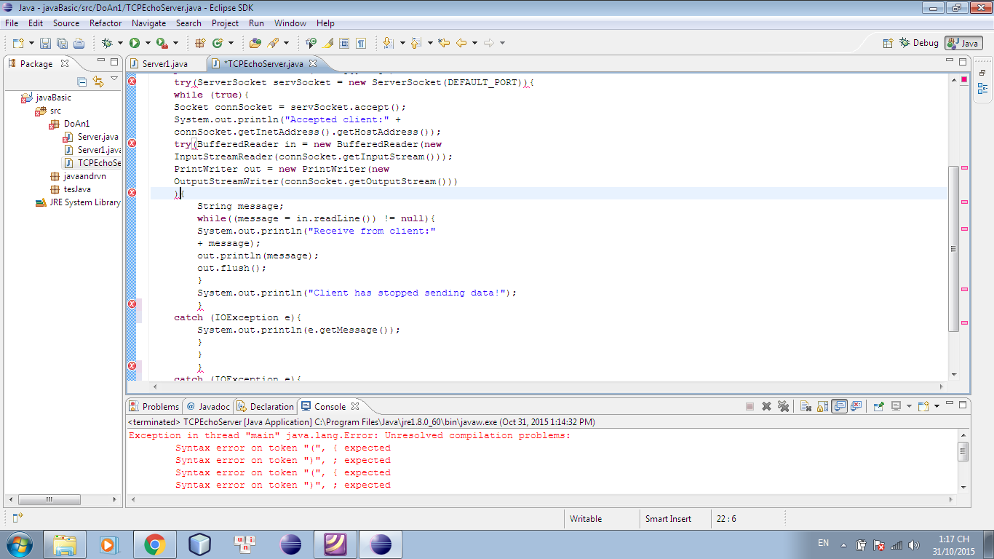The width and height of the screenshot is (994, 559).
Task: Toggle Scroll Lock in the Console toolbar
Action: (x=822, y=407)
